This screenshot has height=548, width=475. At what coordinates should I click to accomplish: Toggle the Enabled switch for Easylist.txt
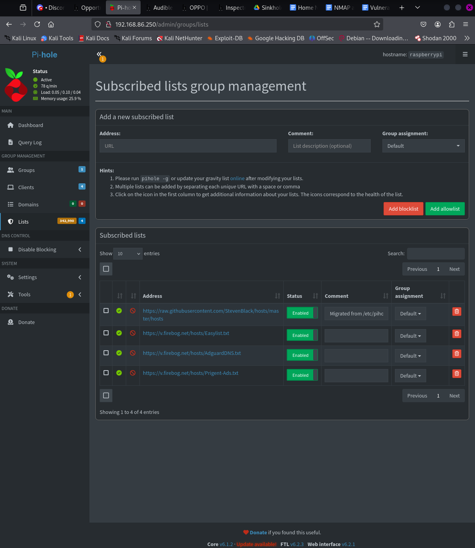pyautogui.click(x=302, y=335)
